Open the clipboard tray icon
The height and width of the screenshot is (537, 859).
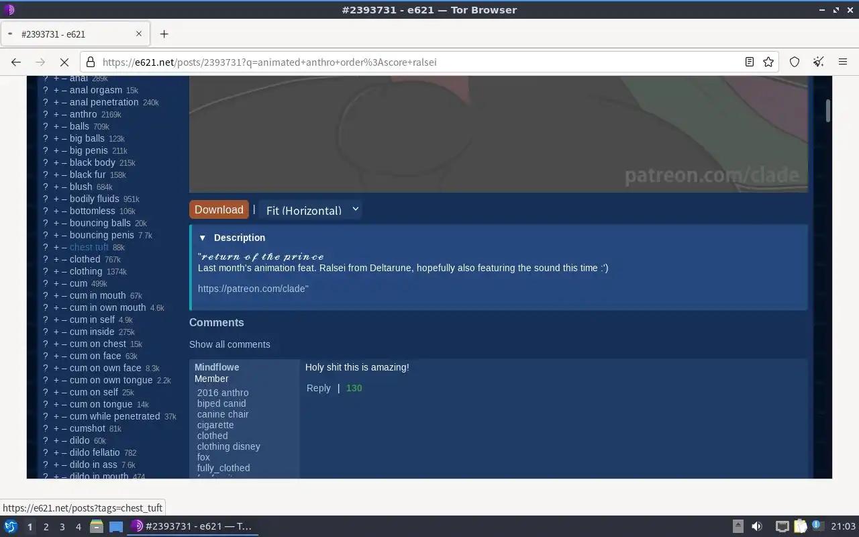coord(800,526)
